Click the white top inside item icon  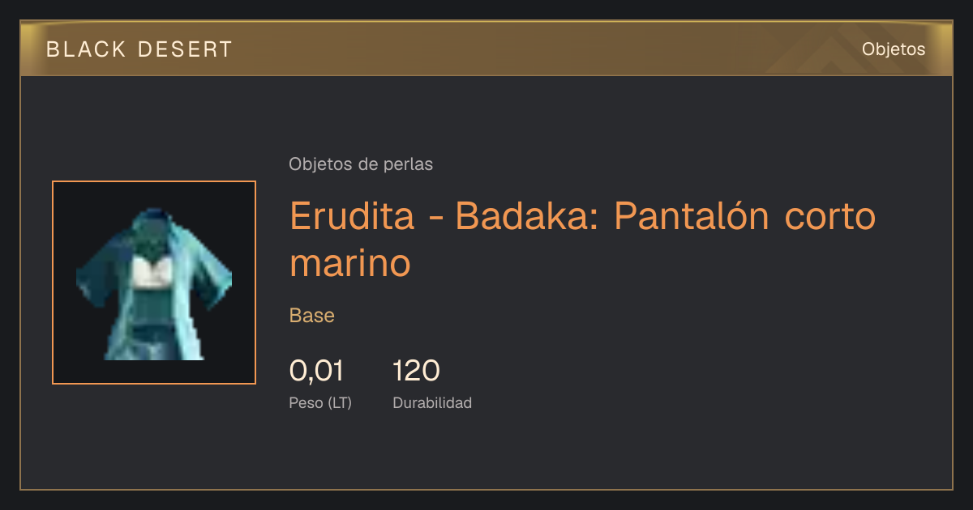coord(148,273)
